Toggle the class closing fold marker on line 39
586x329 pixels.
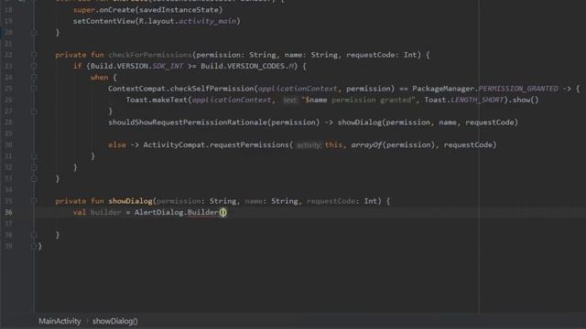click(x=34, y=246)
